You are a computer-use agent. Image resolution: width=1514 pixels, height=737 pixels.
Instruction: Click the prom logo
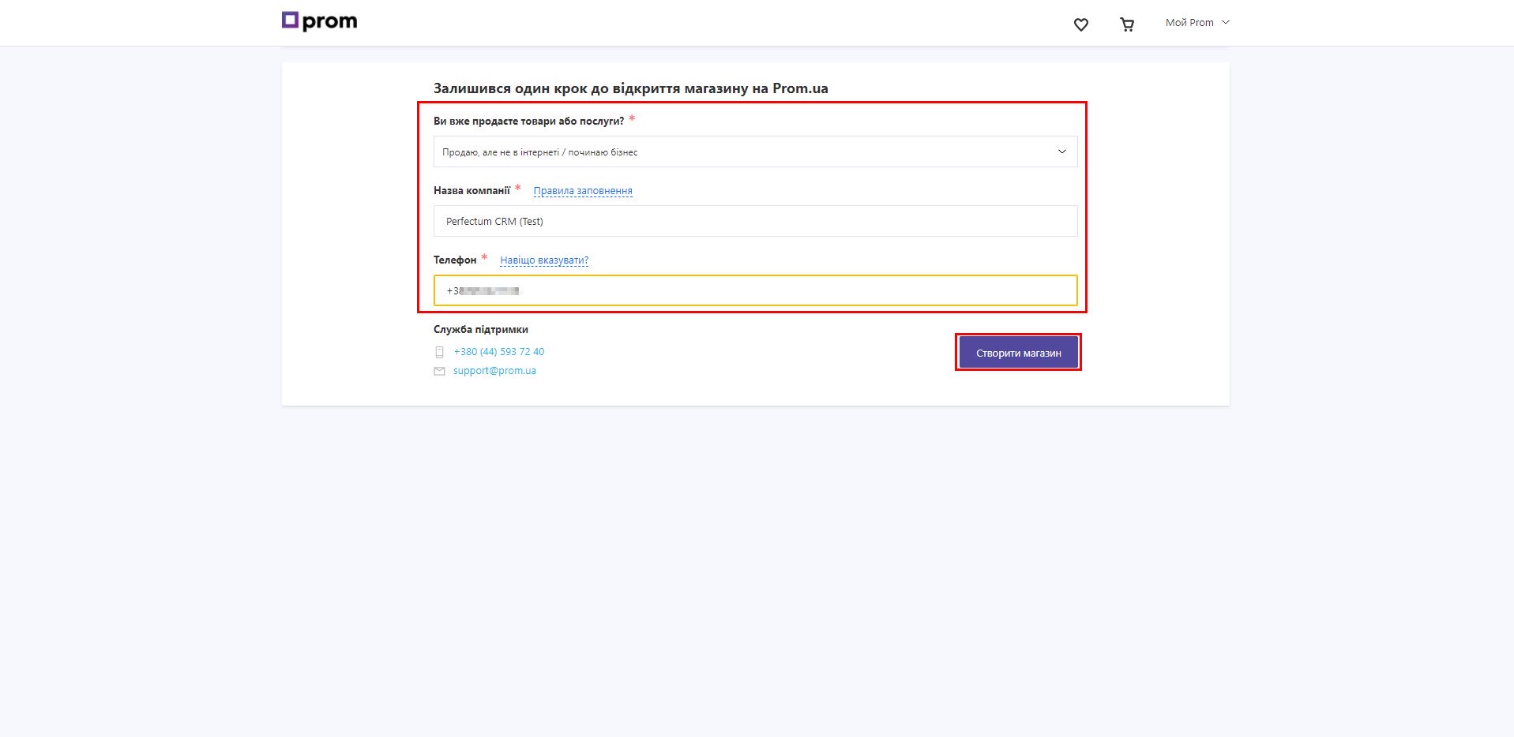(319, 21)
